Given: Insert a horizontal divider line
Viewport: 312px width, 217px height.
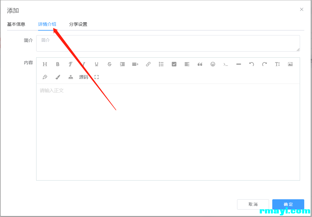Looking at the screenshot, I should 239,64.
